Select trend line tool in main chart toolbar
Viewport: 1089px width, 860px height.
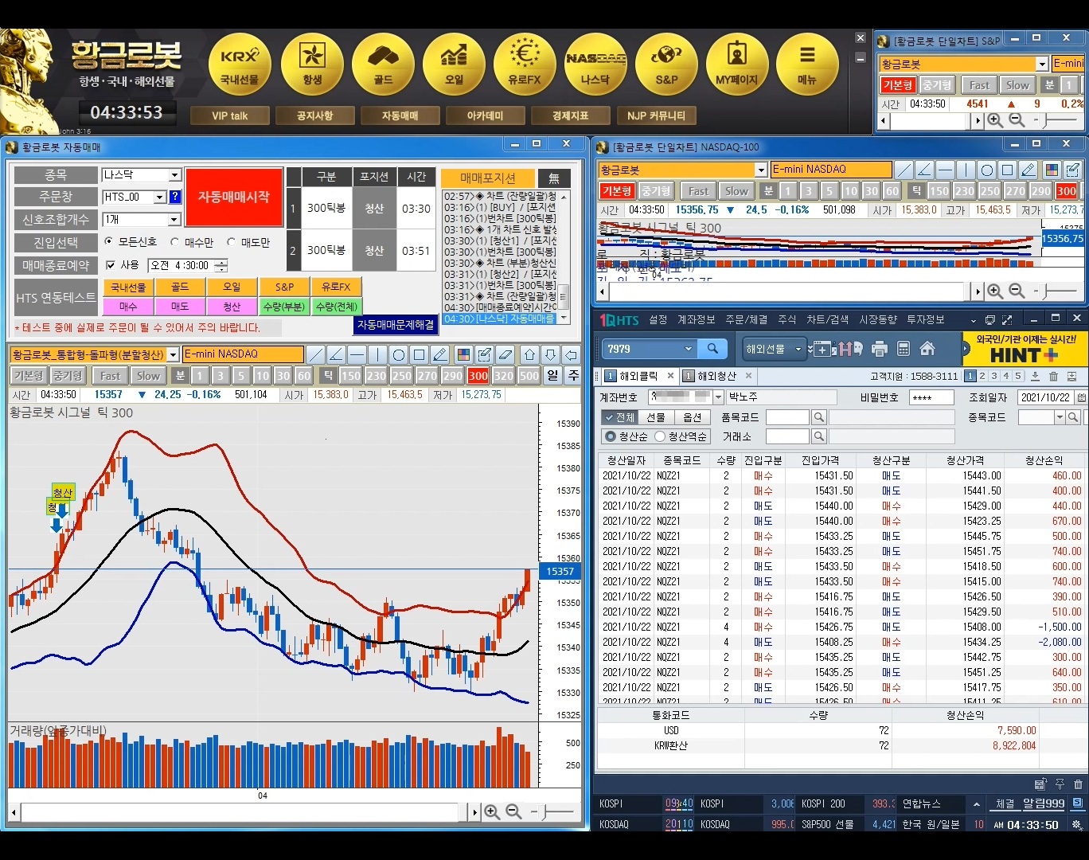(x=316, y=355)
